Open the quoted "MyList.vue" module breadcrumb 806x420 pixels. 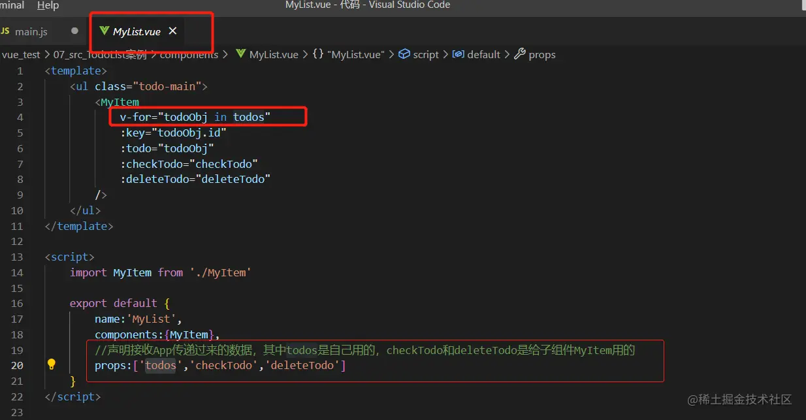coord(357,55)
